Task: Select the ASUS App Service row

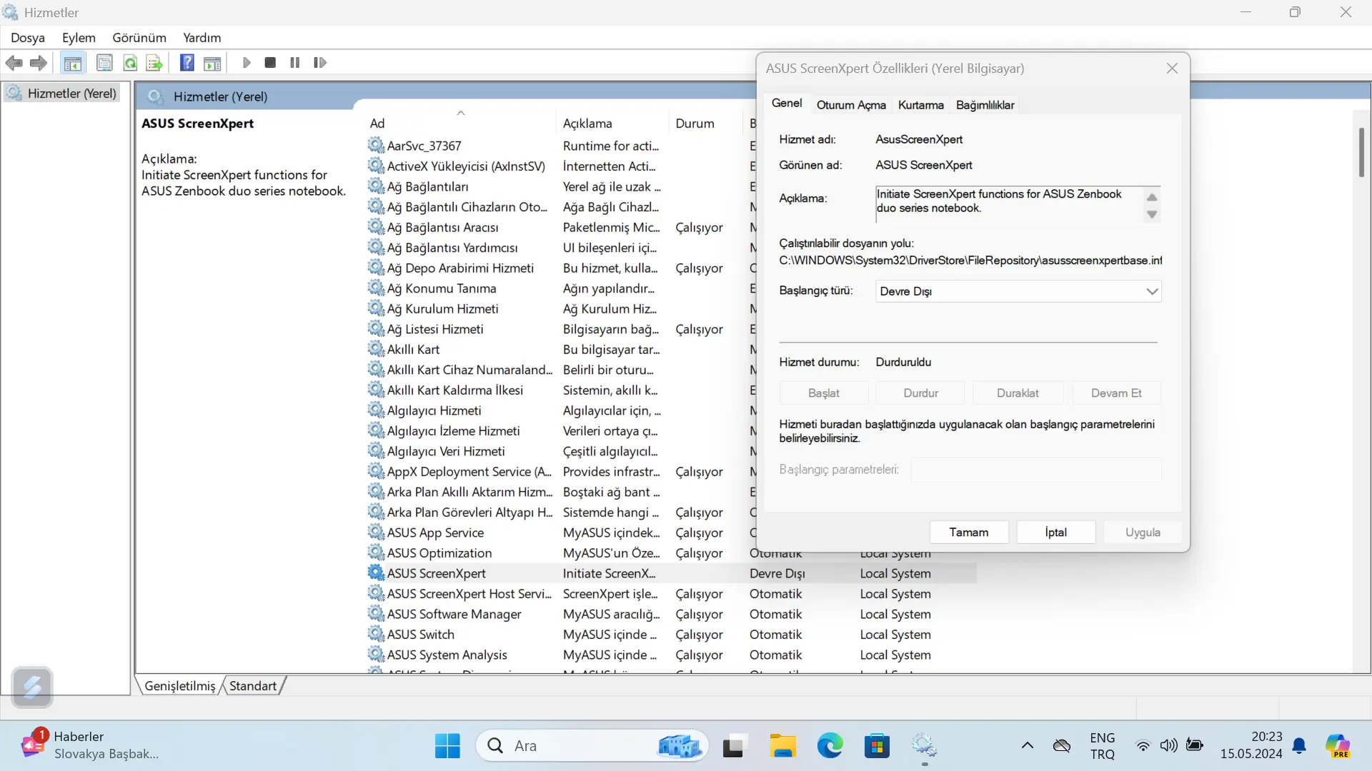Action: tap(561, 533)
